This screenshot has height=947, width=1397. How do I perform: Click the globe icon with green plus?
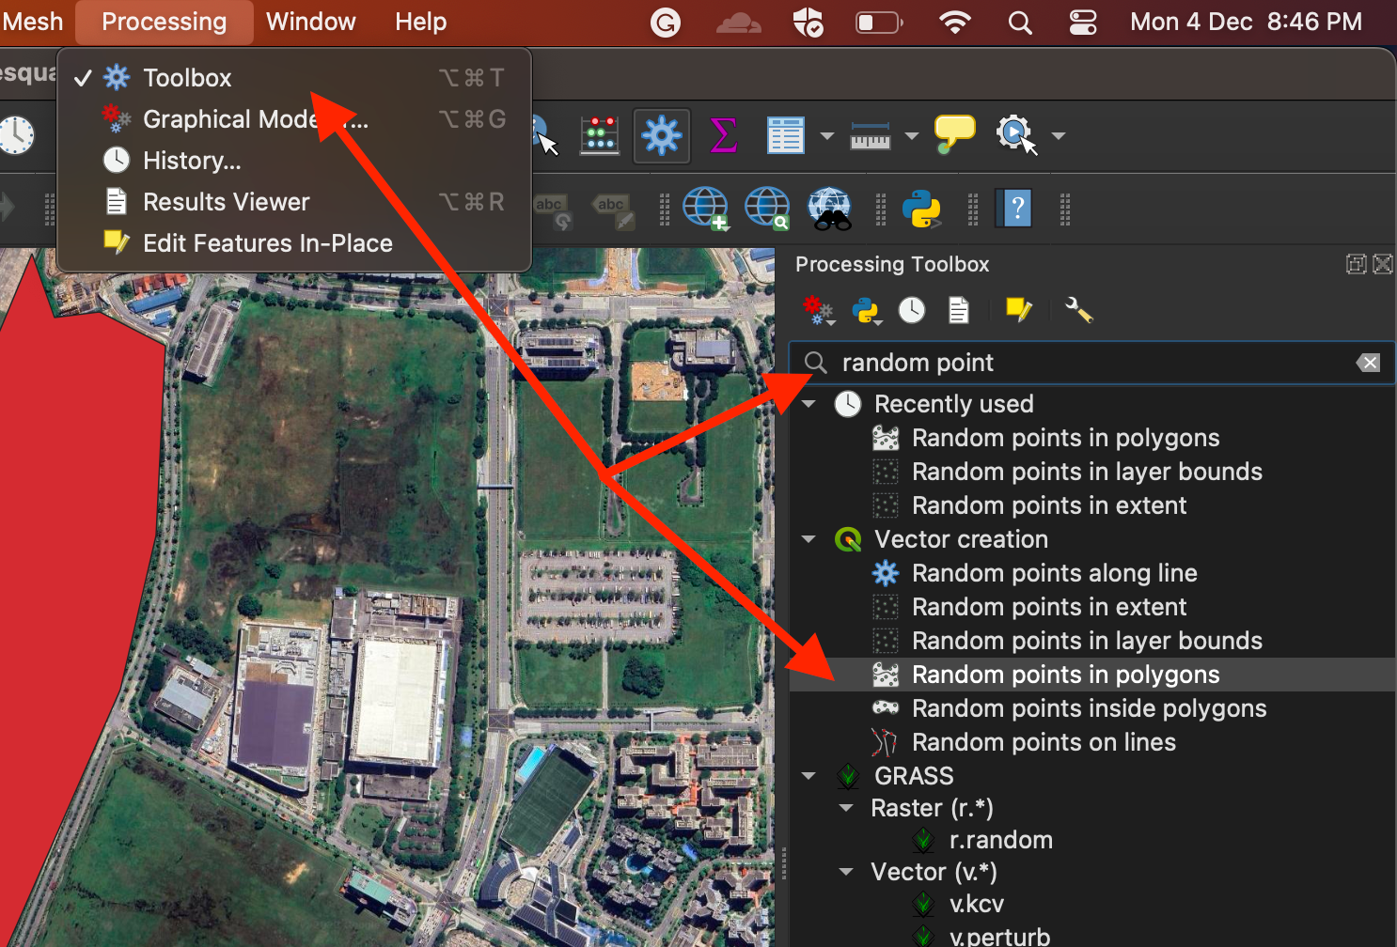point(705,209)
